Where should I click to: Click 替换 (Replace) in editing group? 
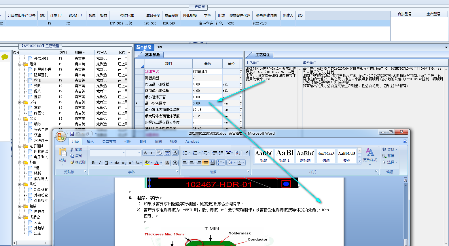pos(388,156)
